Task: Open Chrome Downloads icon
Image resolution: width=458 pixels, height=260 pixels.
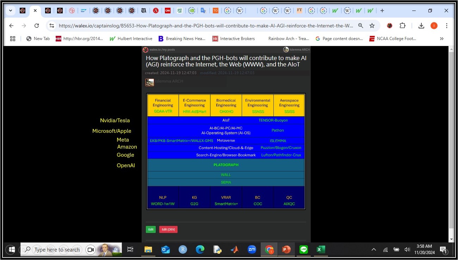Action: [421, 26]
